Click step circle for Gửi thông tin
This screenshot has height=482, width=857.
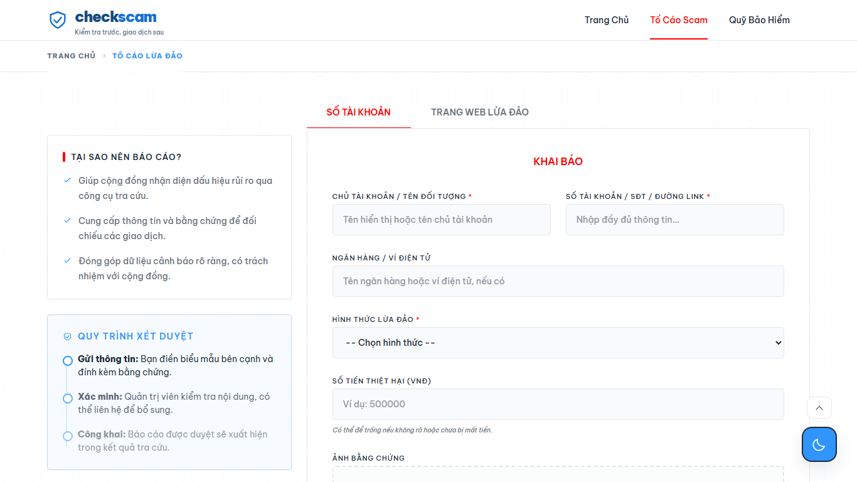[68, 361]
